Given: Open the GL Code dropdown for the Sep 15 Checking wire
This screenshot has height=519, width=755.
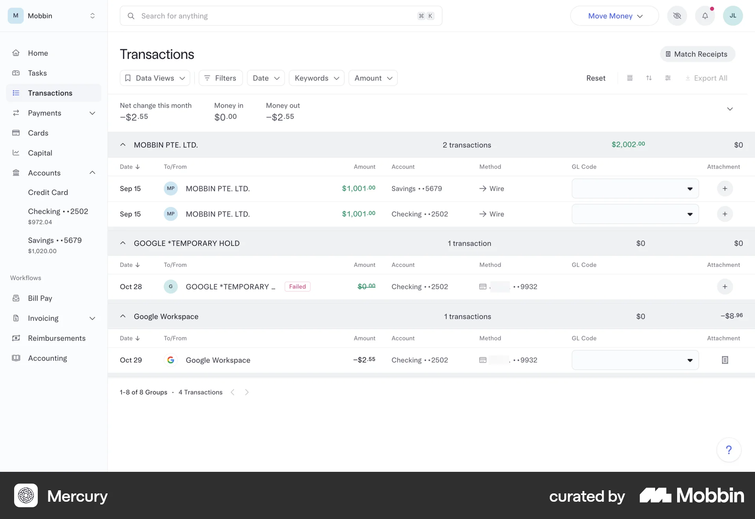Looking at the screenshot, I should click(635, 214).
